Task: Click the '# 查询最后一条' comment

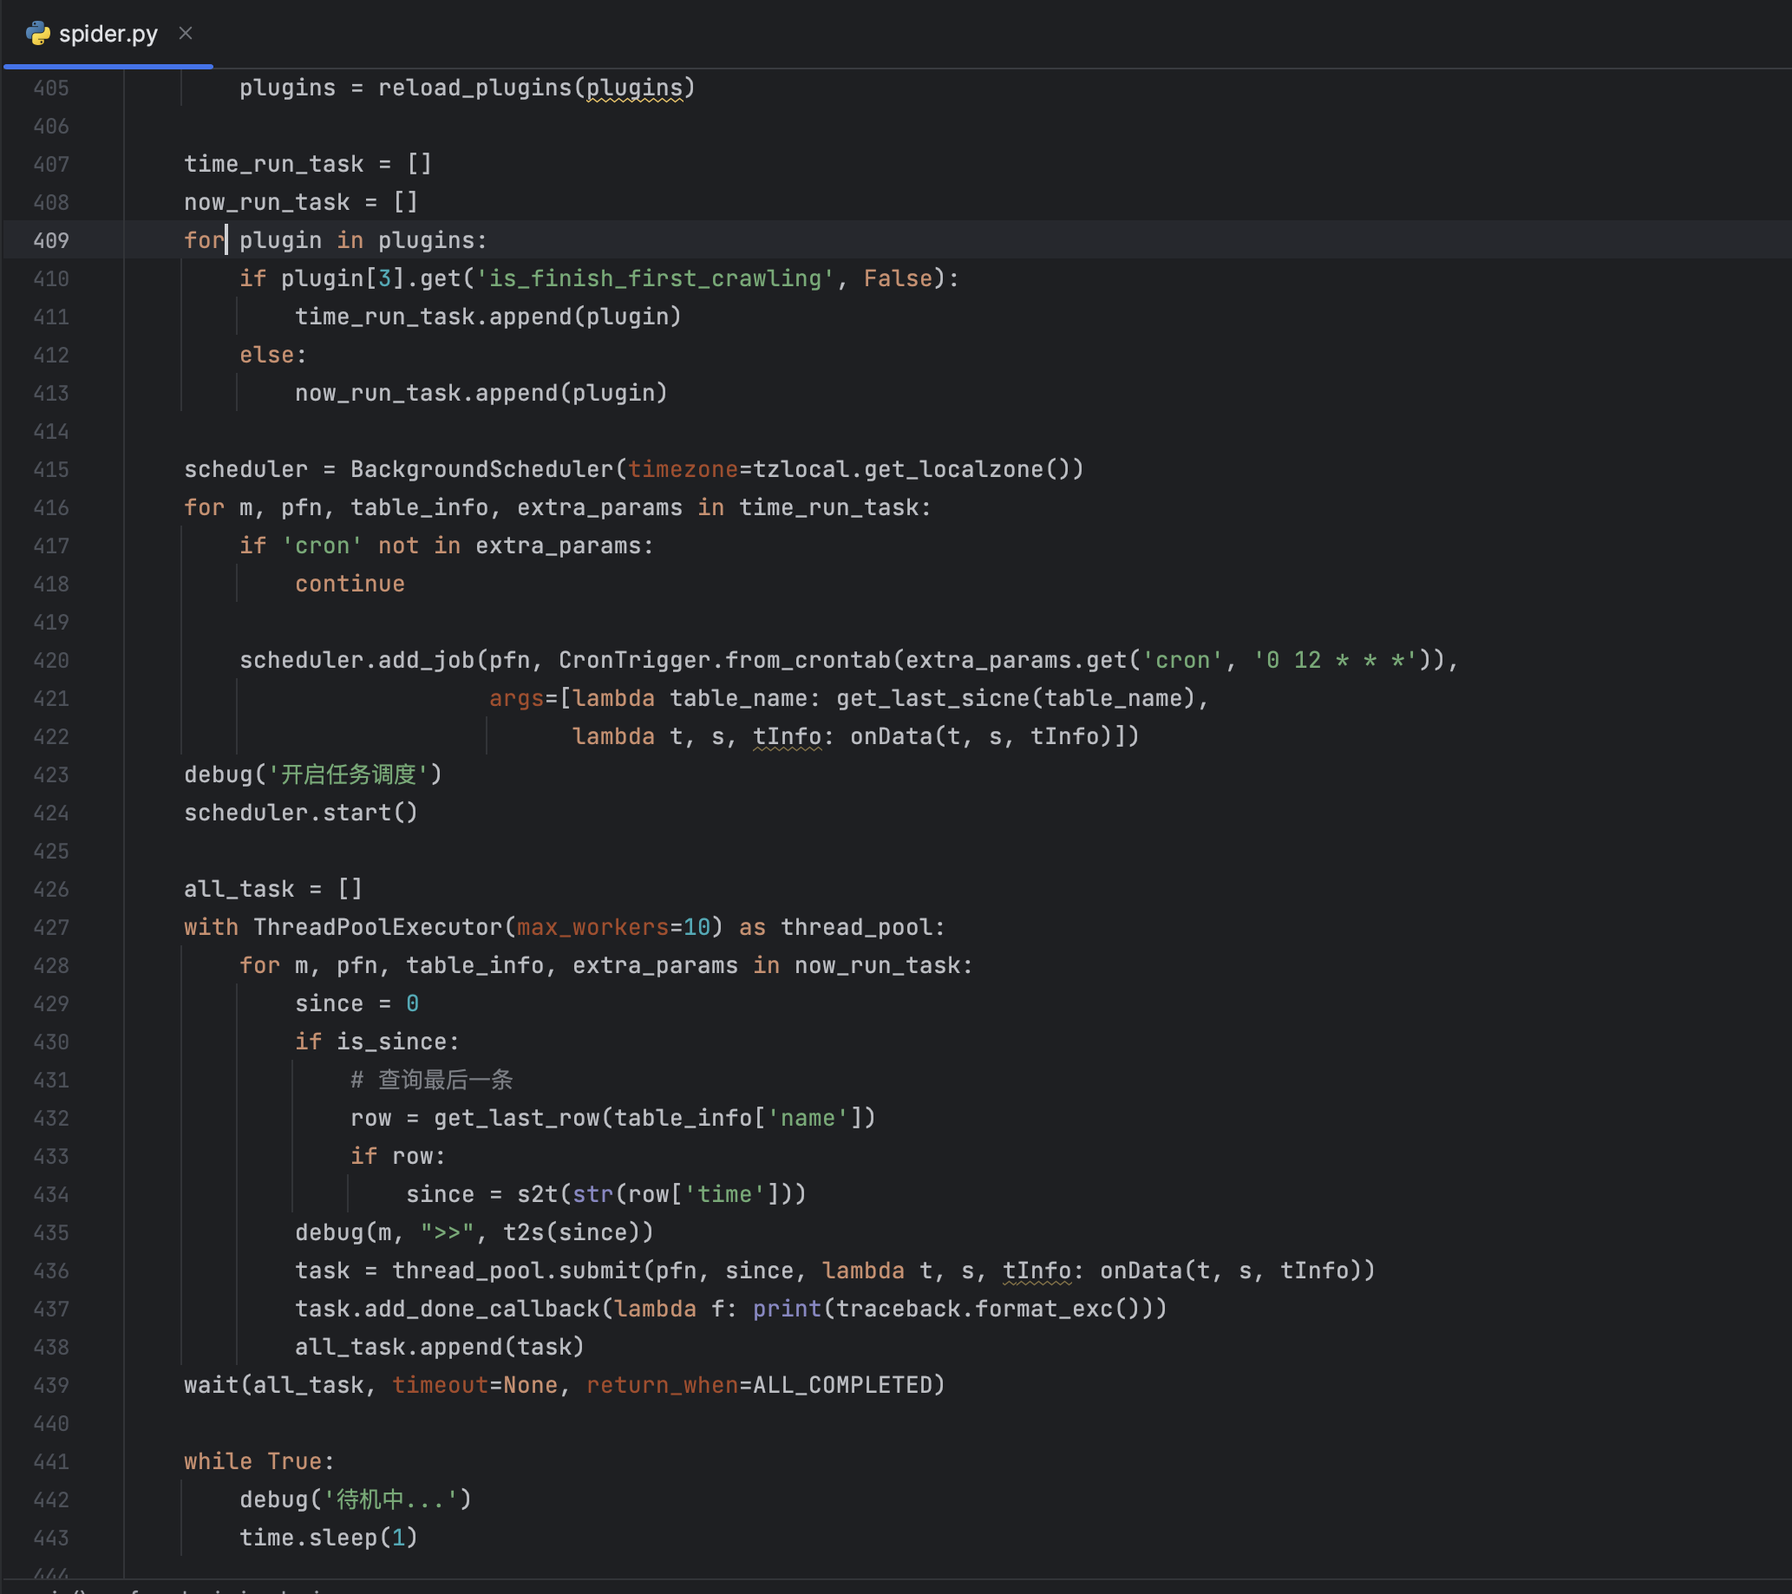Action: [x=431, y=1080]
